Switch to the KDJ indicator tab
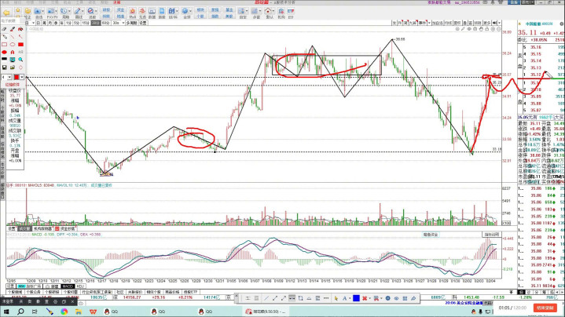The height and width of the screenshot is (317, 565). pos(81,286)
